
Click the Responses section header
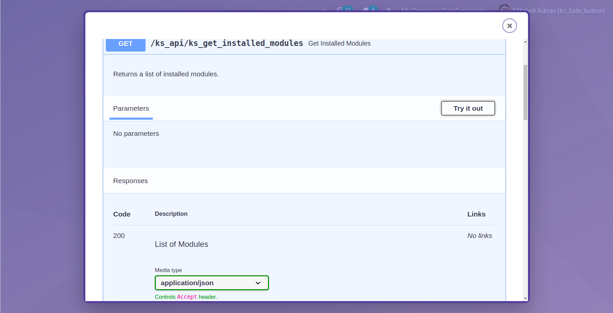(x=130, y=181)
